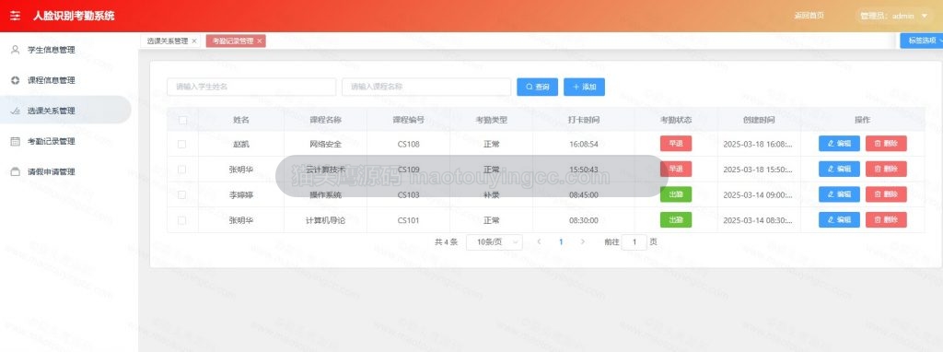Click the 出勤 status tag for 李婷婷
943x352 pixels.
click(676, 194)
